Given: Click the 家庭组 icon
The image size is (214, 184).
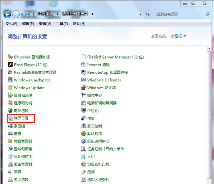Looking at the screenshot, I should pyautogui.click(x=10, y=126).
